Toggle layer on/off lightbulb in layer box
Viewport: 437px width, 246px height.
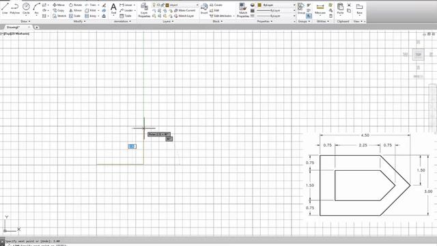click(154, 5)
